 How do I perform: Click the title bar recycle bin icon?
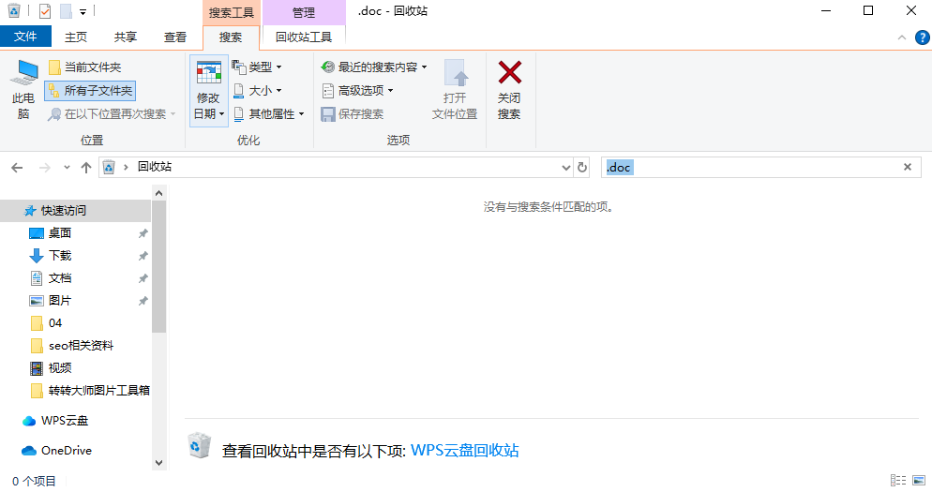pos(14,10)
